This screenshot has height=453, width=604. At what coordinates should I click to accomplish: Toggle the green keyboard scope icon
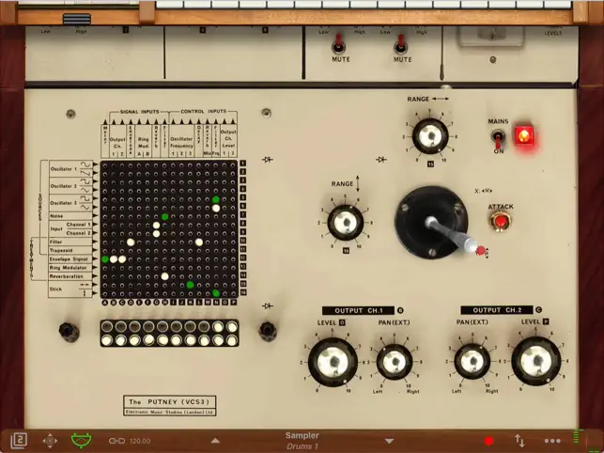pos(82,441)
